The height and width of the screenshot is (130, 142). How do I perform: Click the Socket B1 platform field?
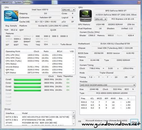coord(53,26)
